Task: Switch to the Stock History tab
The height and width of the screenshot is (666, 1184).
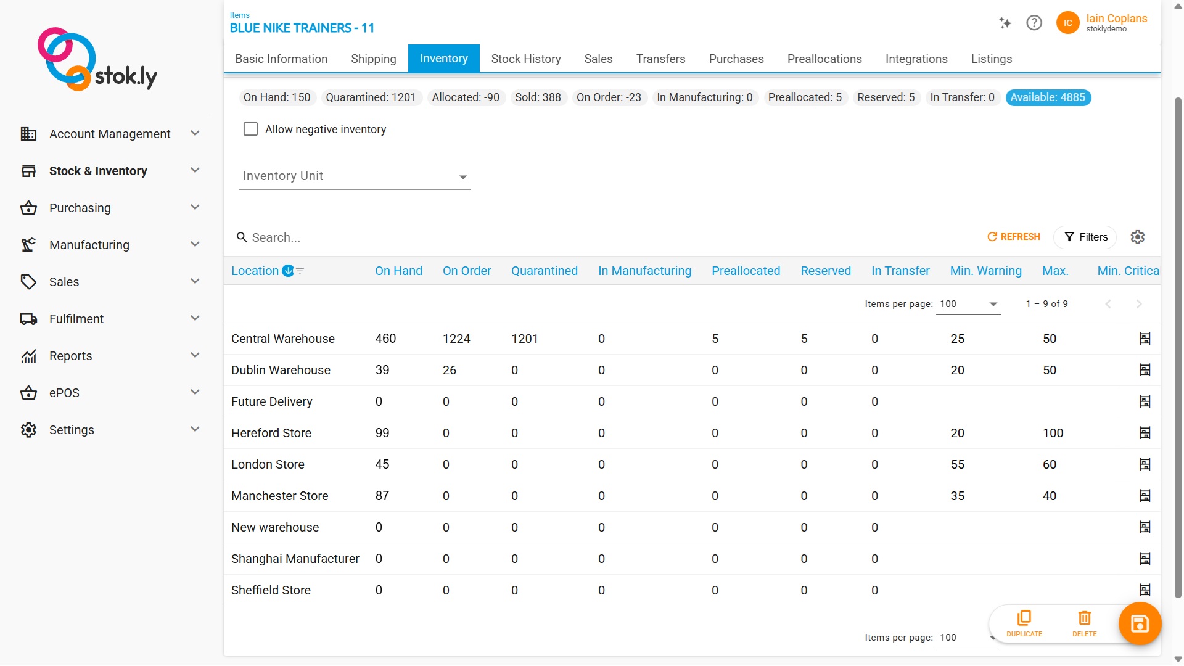Action: (525, 59)
